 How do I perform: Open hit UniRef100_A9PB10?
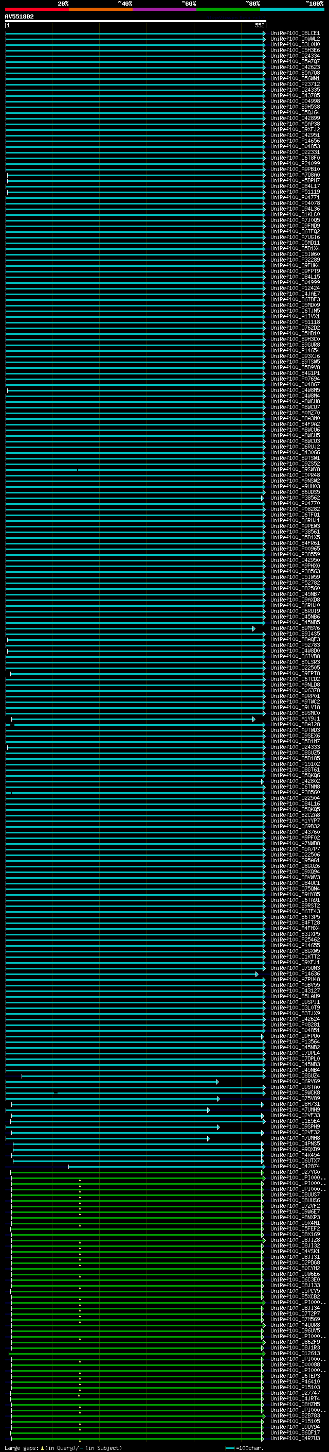[295, 169]
